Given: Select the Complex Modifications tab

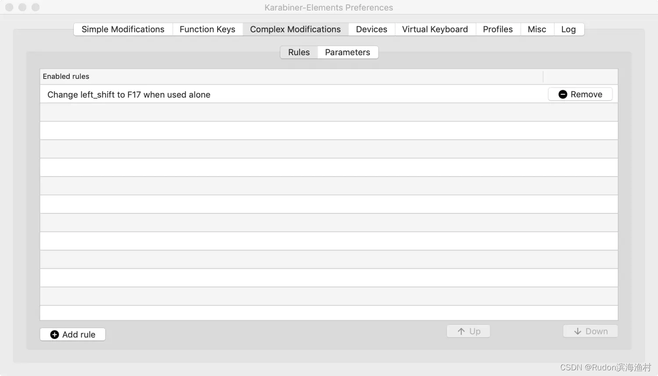Looking at the screenshot, I should click(295, 29).
